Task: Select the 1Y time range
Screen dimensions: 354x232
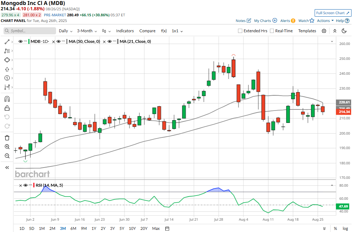Action: pyautogui.click(x=94, y=228)
